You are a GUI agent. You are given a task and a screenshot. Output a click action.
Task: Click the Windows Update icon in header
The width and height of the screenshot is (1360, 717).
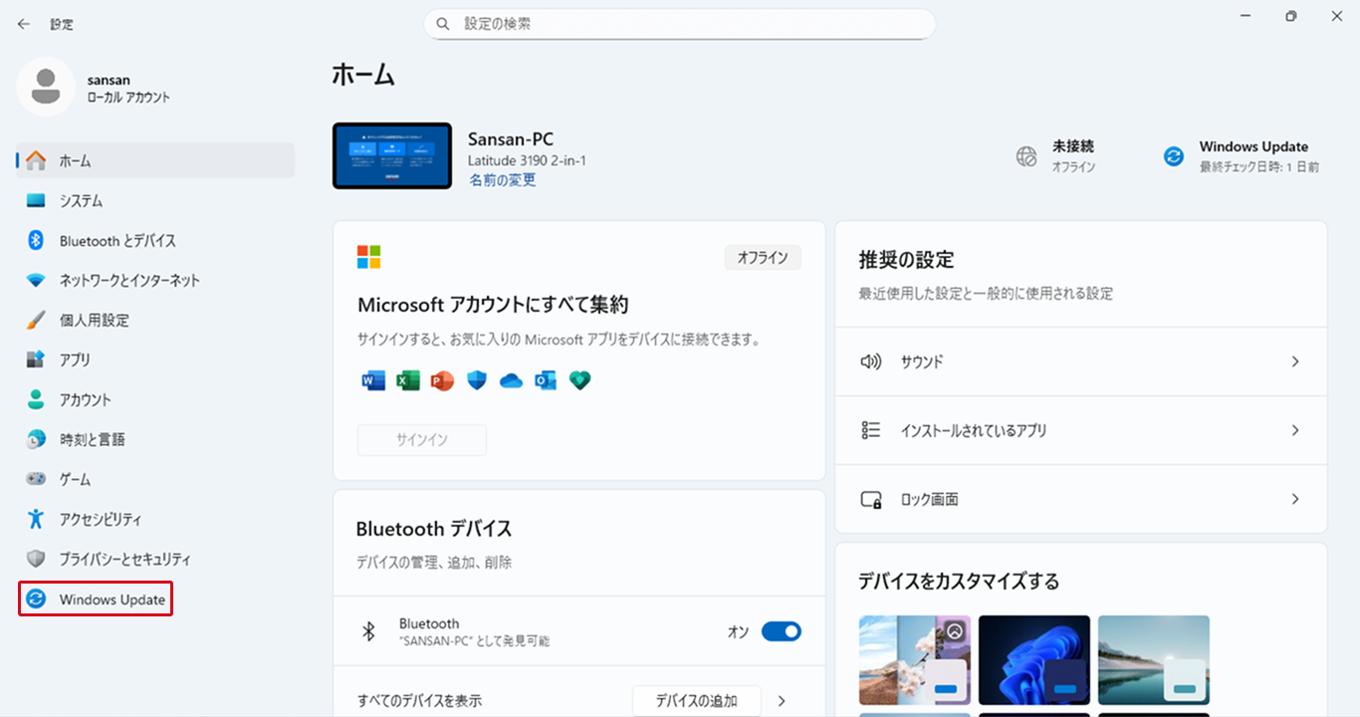click(x=1174, y=156)
